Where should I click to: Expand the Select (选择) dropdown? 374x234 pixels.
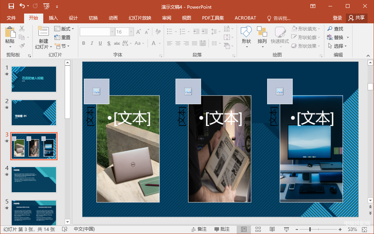pyautogui.click(x=337, y=46)
